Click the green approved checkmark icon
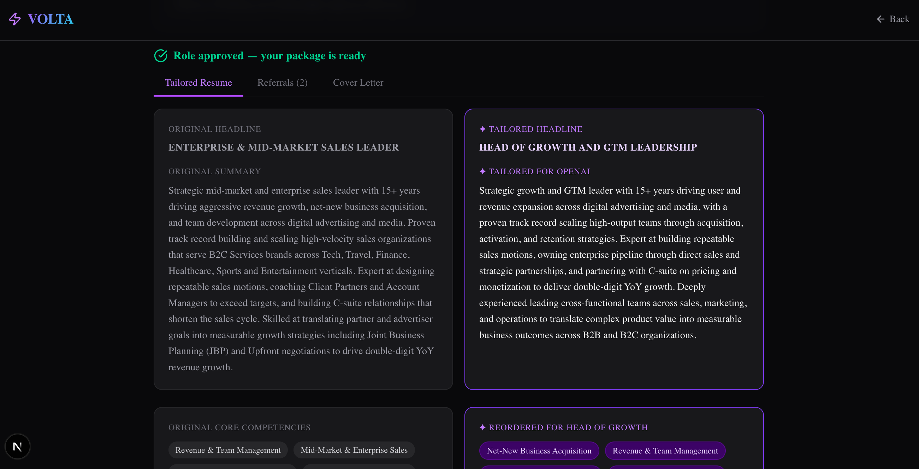 pos(161,56)
